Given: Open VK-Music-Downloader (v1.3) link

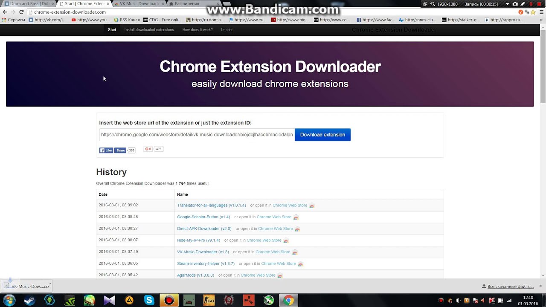Looking at the screenshot, I should [x=203, y=252].
